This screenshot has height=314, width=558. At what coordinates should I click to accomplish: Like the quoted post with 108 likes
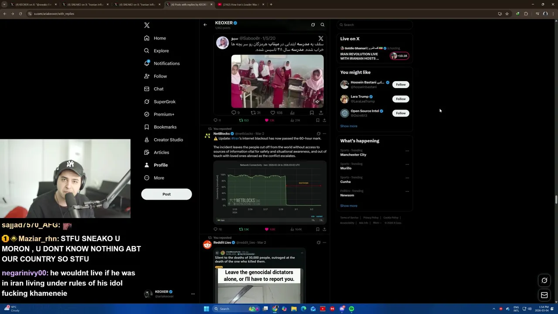tap(276, 113)
